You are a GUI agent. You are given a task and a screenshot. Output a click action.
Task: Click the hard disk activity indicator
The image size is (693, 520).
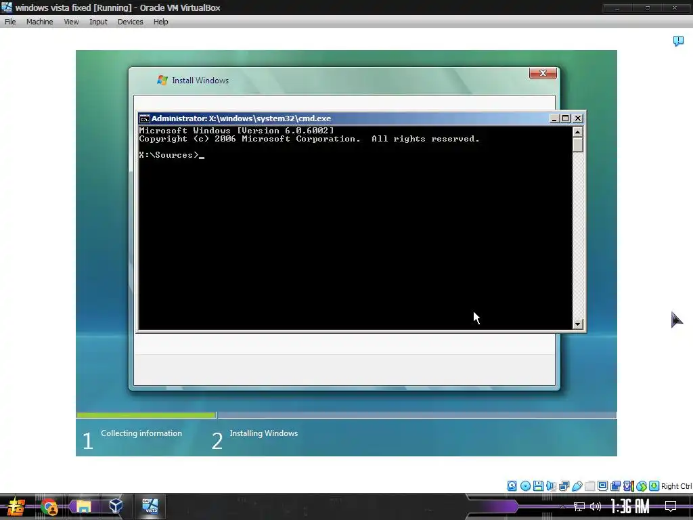pyautogui.click(x=512, y=486)
